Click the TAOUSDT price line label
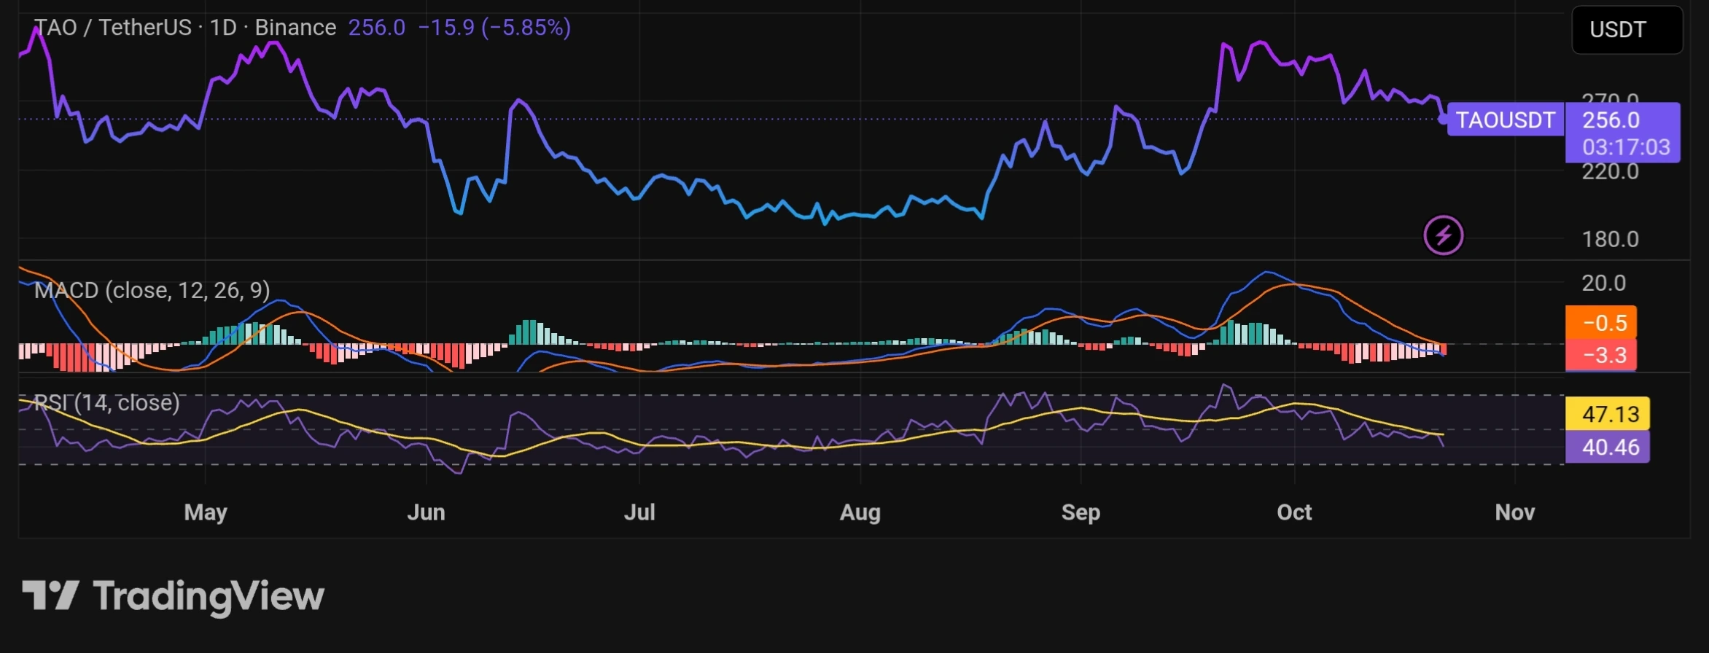The image size is (1709, 653). (1506, 120)
